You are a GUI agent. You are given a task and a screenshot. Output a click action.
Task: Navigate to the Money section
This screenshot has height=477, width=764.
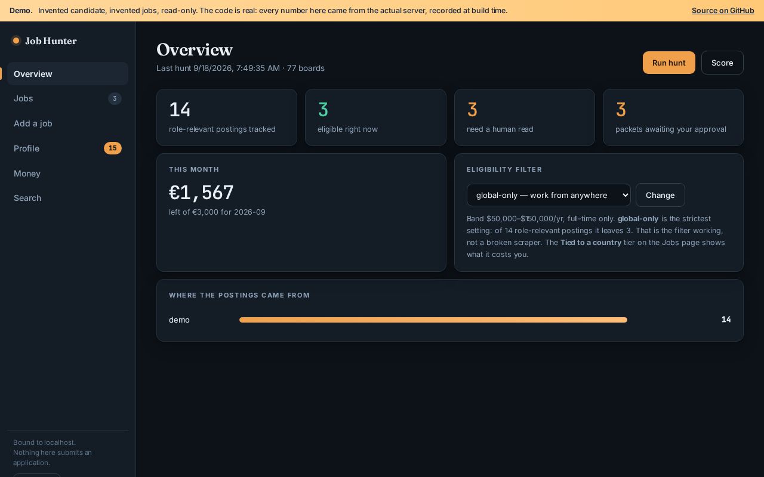point(67,174)
